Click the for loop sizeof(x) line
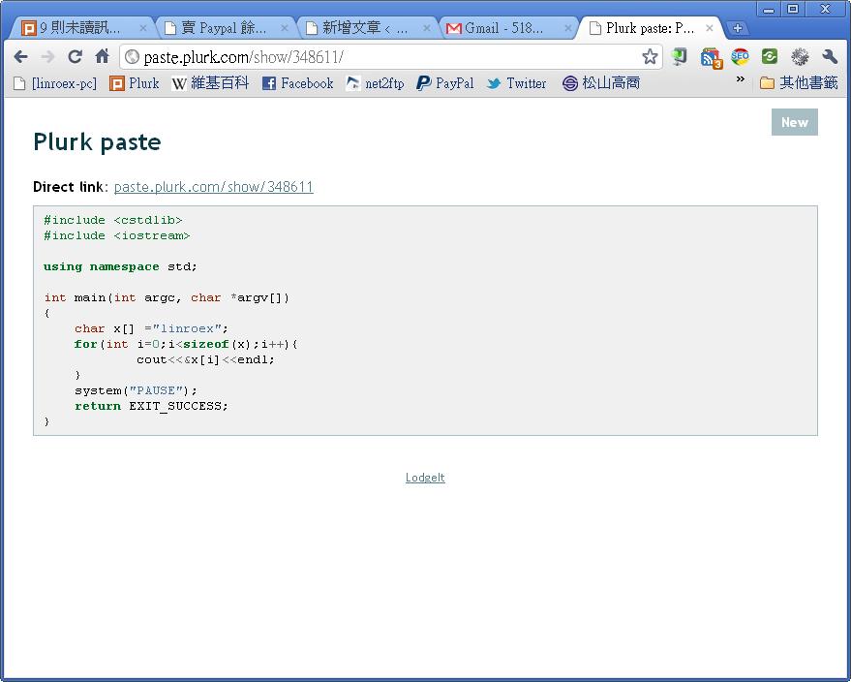Viewport: 851px width, 682px height. 186,344
